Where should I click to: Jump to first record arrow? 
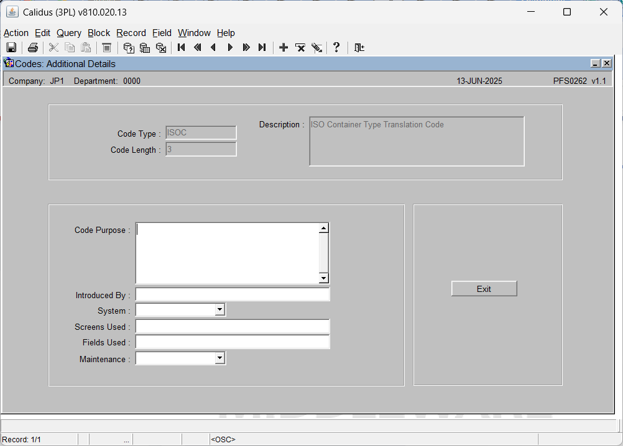click(181, 48)
